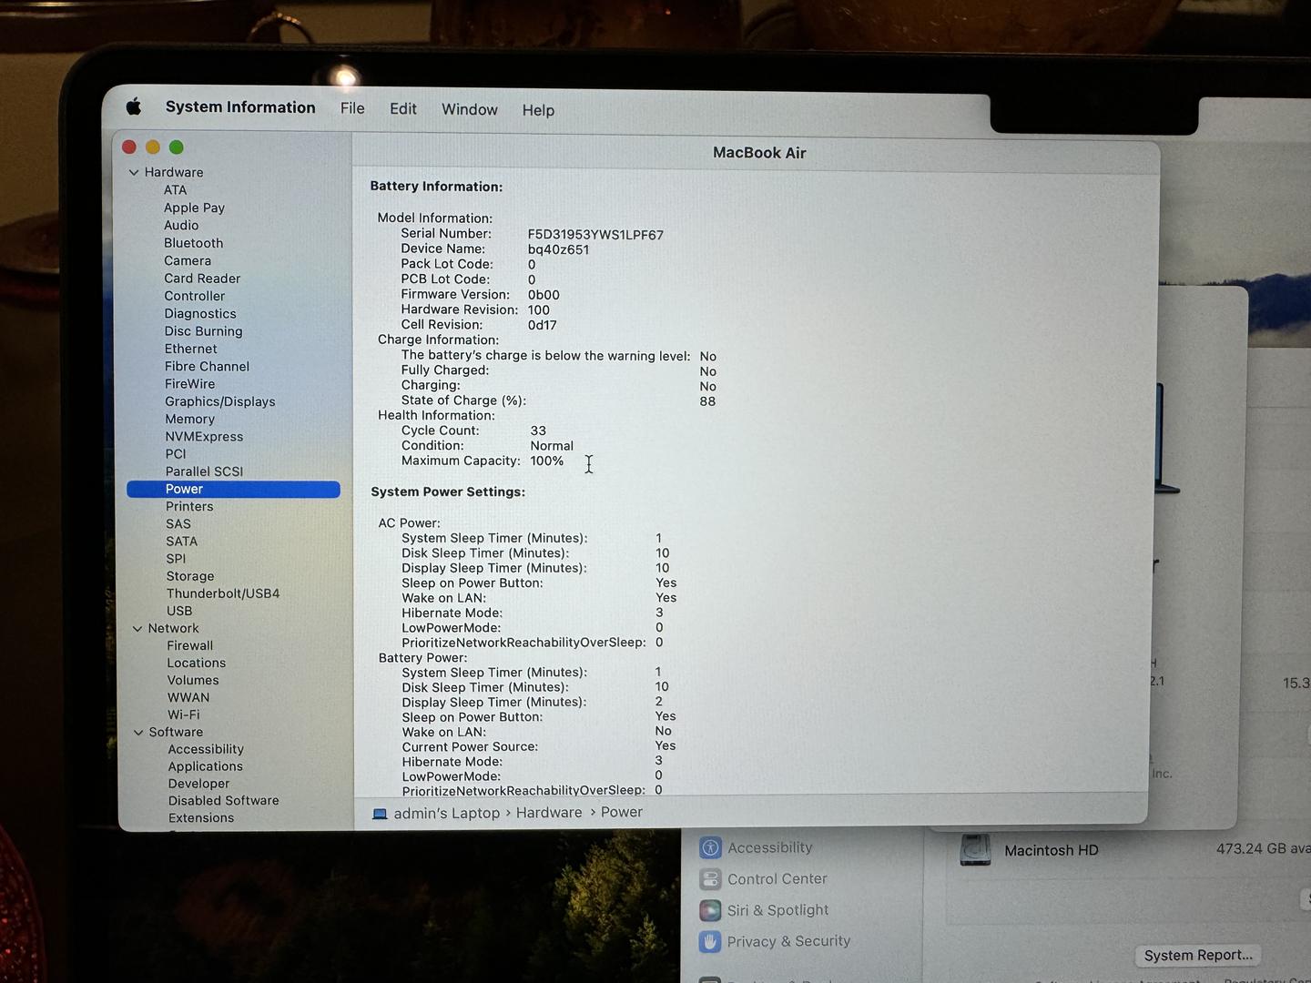This screenshot has width=1311, height=983.
Task: Click the Maximum Capacity 100% value
Action: pyautogui.click(x=546, y=461)
